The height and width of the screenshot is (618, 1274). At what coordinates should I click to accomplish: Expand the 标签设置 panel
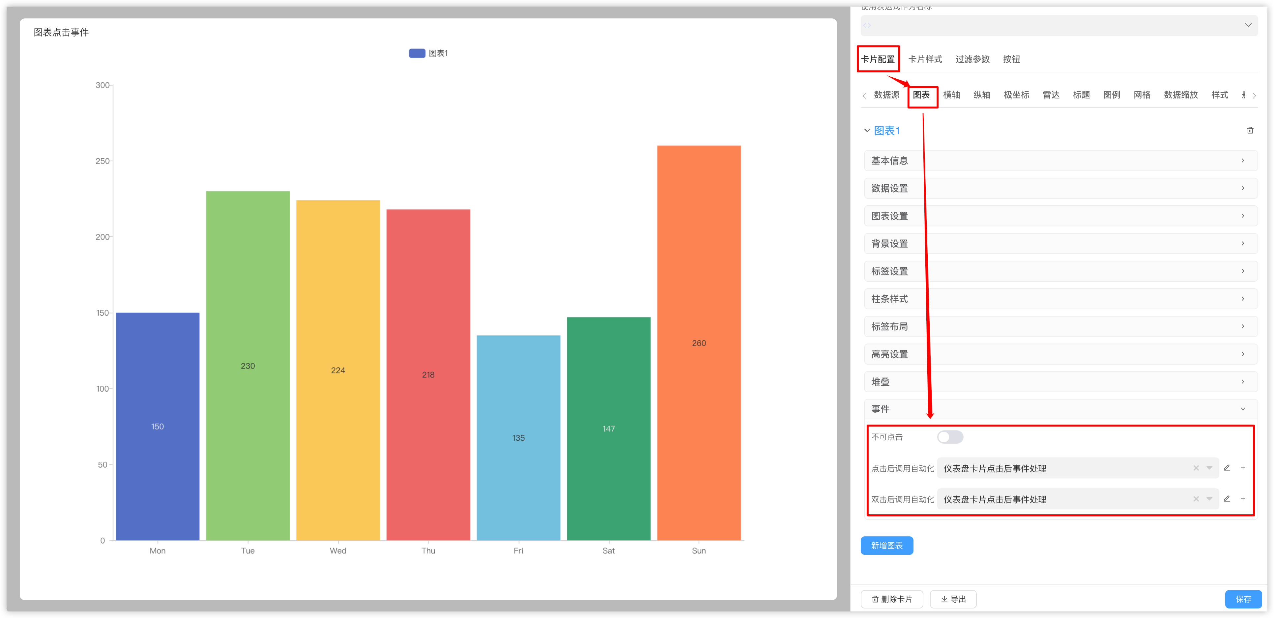1060,271
